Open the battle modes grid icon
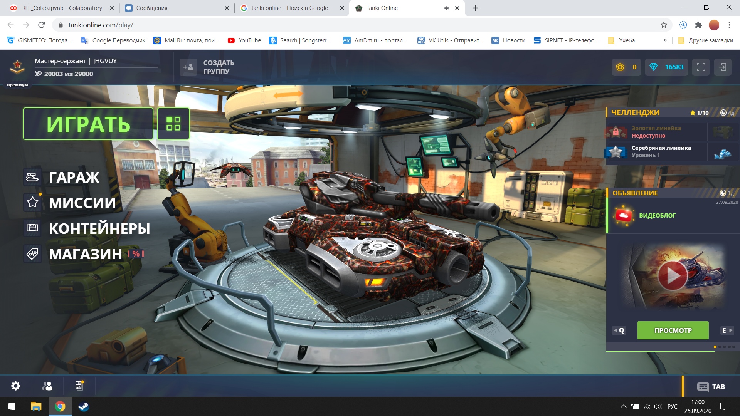This screenshot has height=416, width=740. (173, 124)
